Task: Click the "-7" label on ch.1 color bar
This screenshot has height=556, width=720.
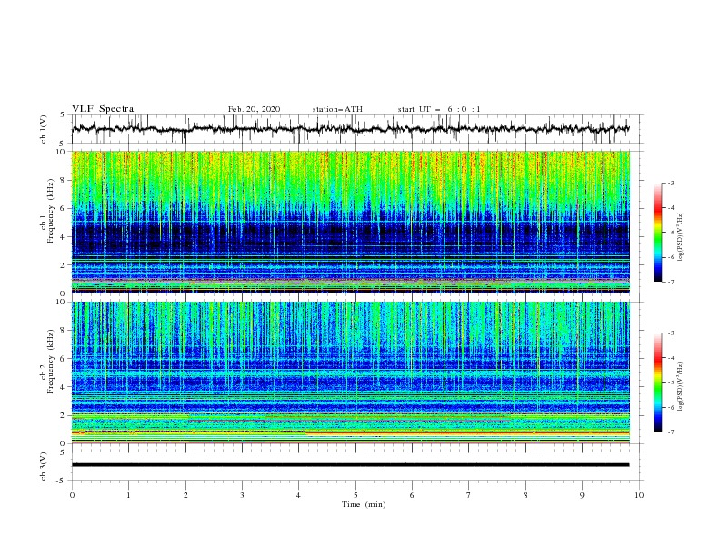Action: pyautogui.click(x=670, y=282)
